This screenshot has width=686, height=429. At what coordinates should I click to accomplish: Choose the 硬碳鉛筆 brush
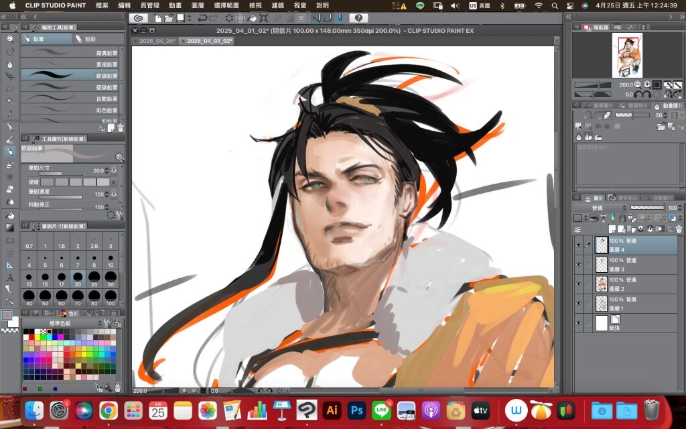click(70, 87)
